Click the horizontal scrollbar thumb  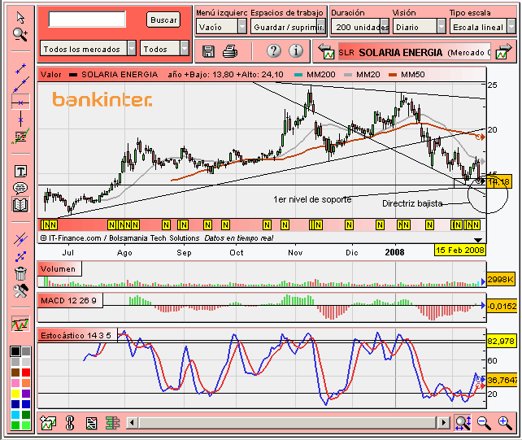point(288,423)
